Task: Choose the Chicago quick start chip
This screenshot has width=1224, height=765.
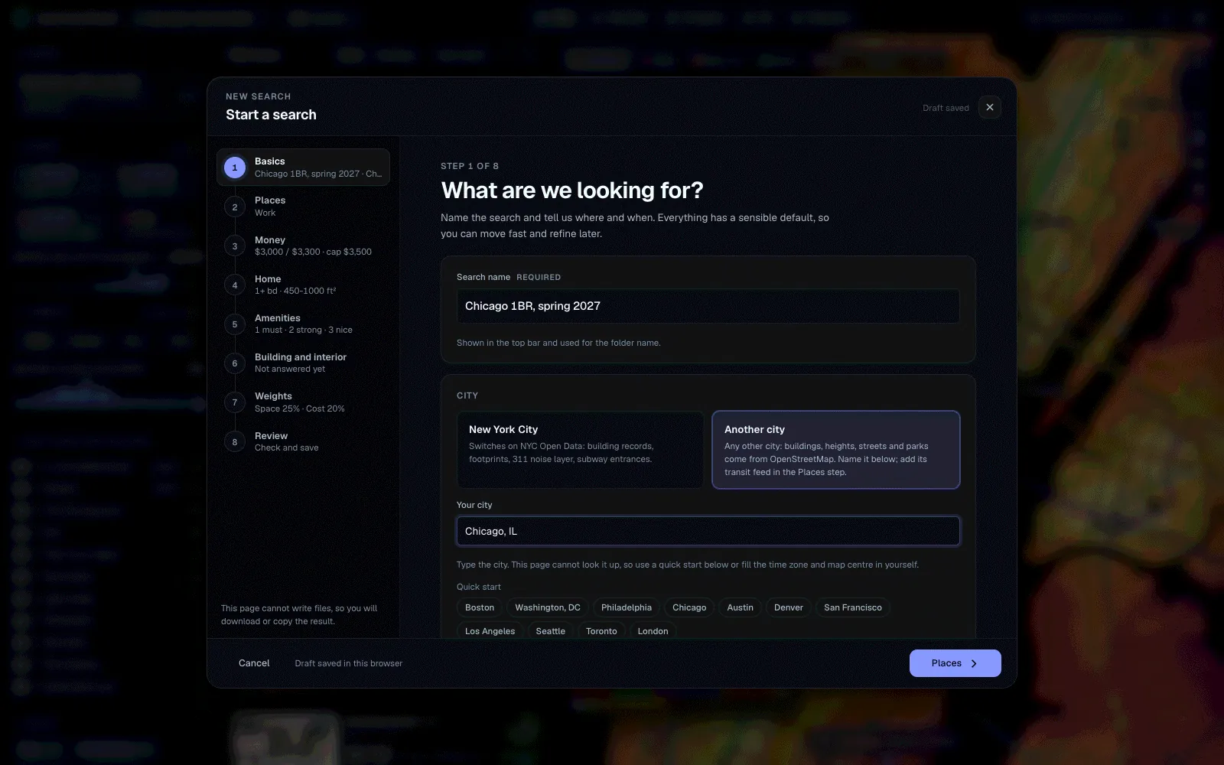Action: click(689, 607)
